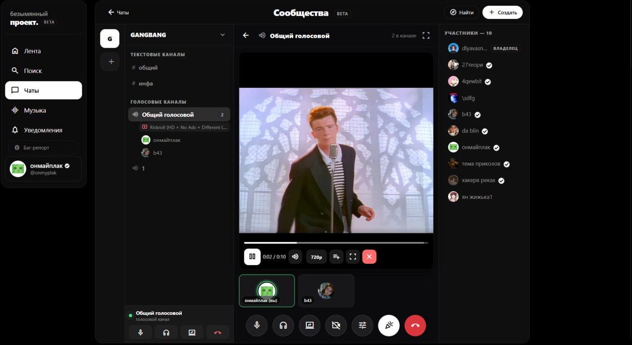Open member da blin in participants list
632x345 pixels.
[484, 131]
